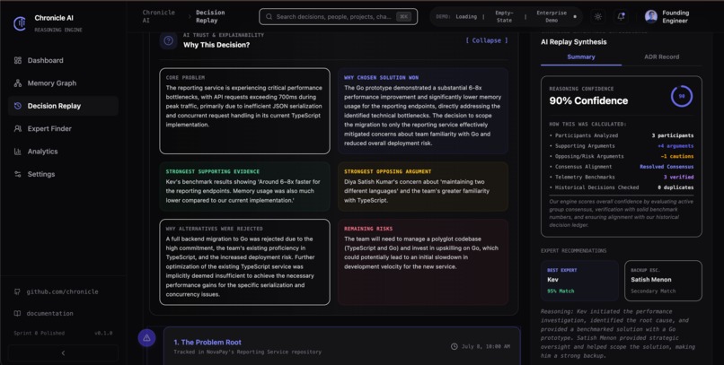This screenshot has width=724, height=365.
Task: Click the '+4 arguments' value
Action: pos(675,146)
